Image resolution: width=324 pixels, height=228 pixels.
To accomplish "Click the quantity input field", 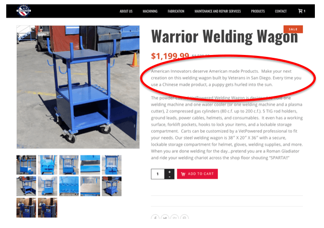I will coord(158,174).
